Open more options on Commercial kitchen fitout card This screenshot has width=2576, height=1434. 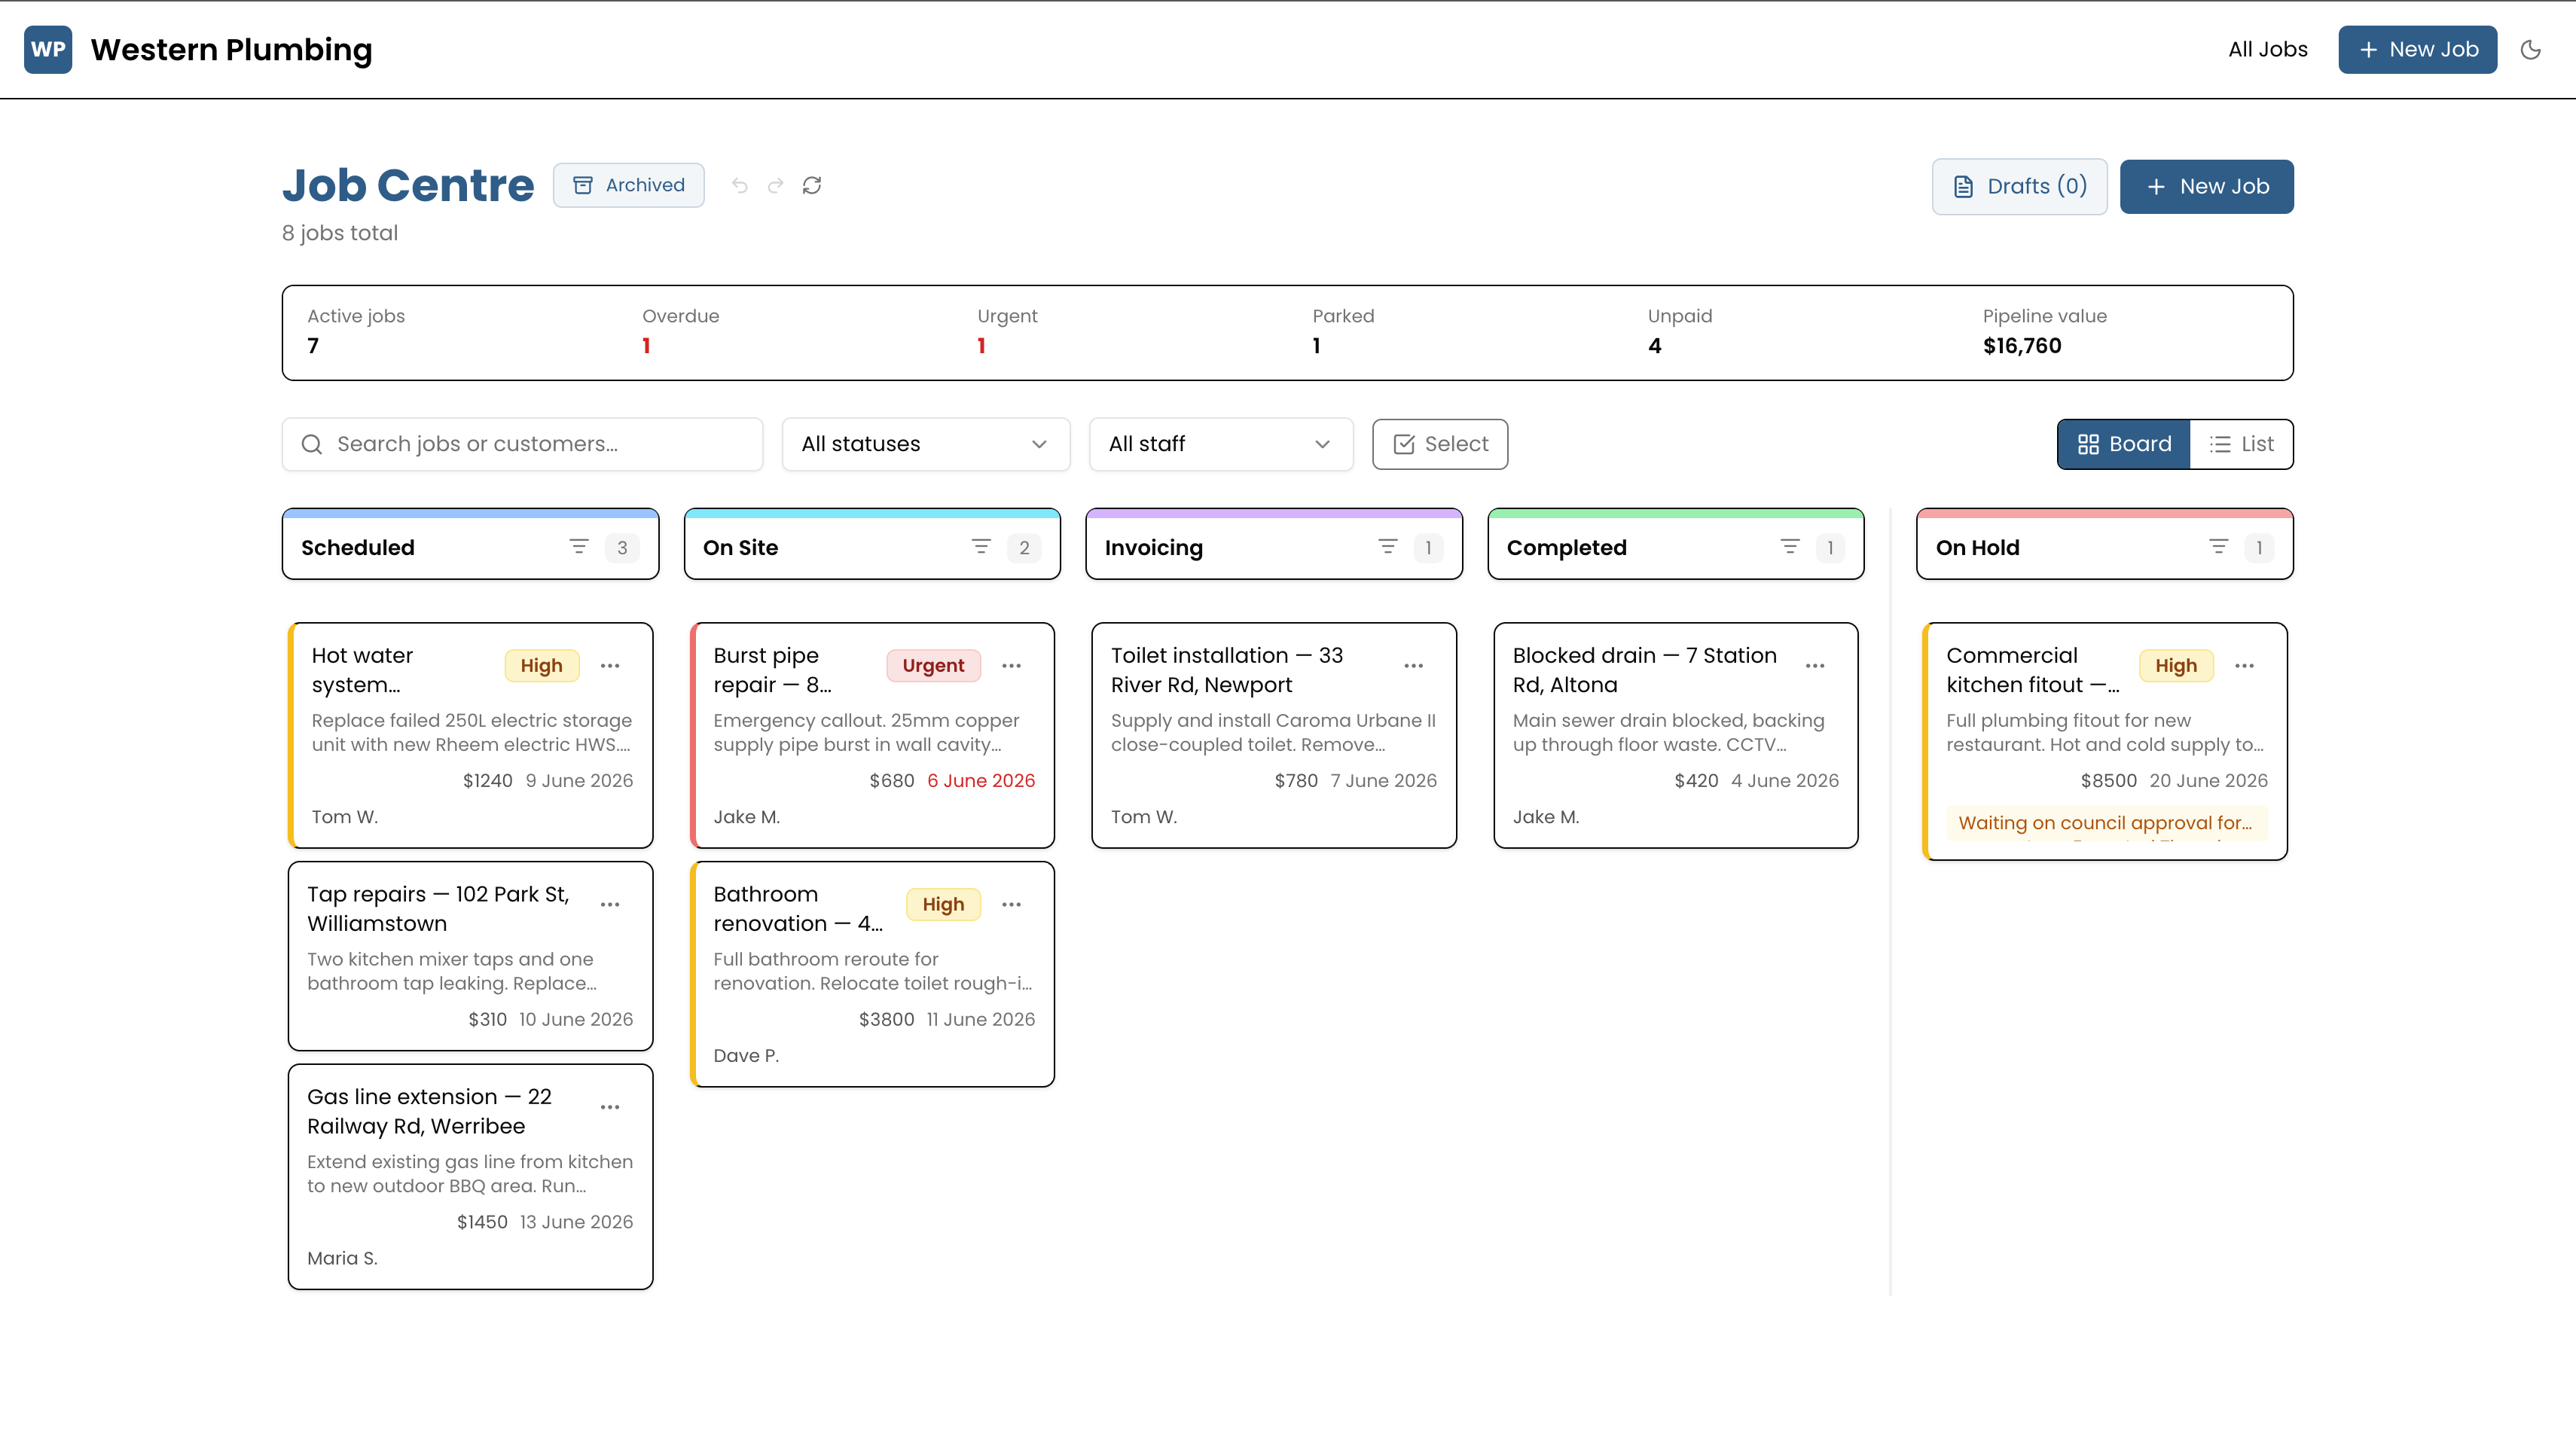2244,666
